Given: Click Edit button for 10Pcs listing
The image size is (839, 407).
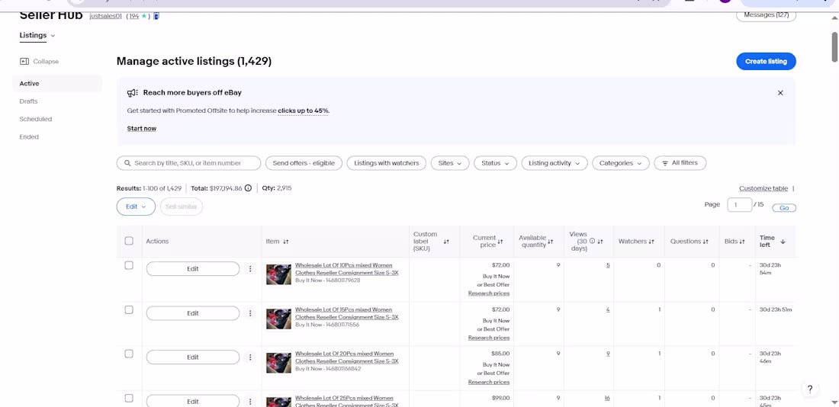Looking at the screenshot, I should coord(193,269).
